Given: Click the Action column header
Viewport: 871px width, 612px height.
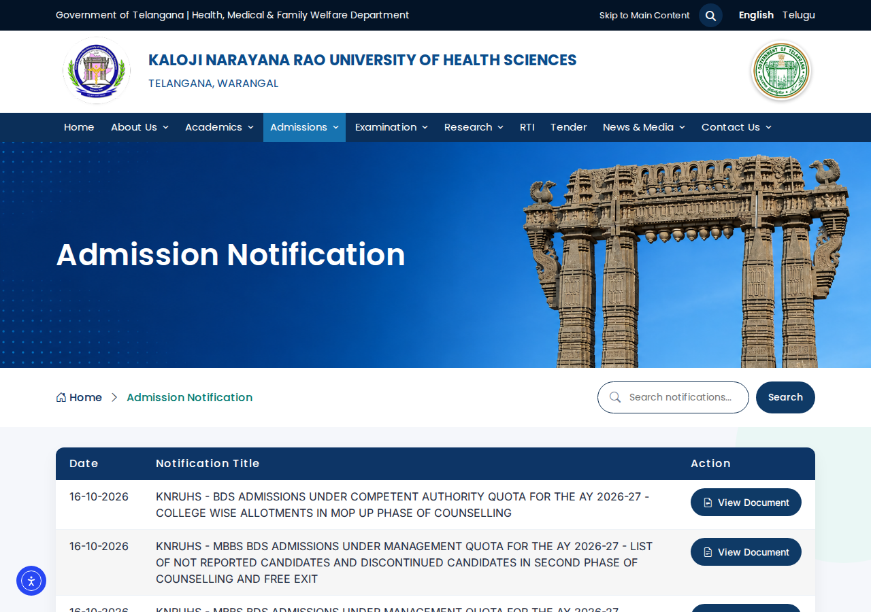Looking at the screenshot, I should pos(710,464).
